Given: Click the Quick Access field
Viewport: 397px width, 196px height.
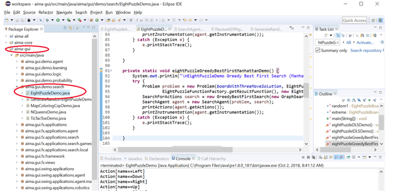Looking at the screenshot, I should (x=354, y=21).
